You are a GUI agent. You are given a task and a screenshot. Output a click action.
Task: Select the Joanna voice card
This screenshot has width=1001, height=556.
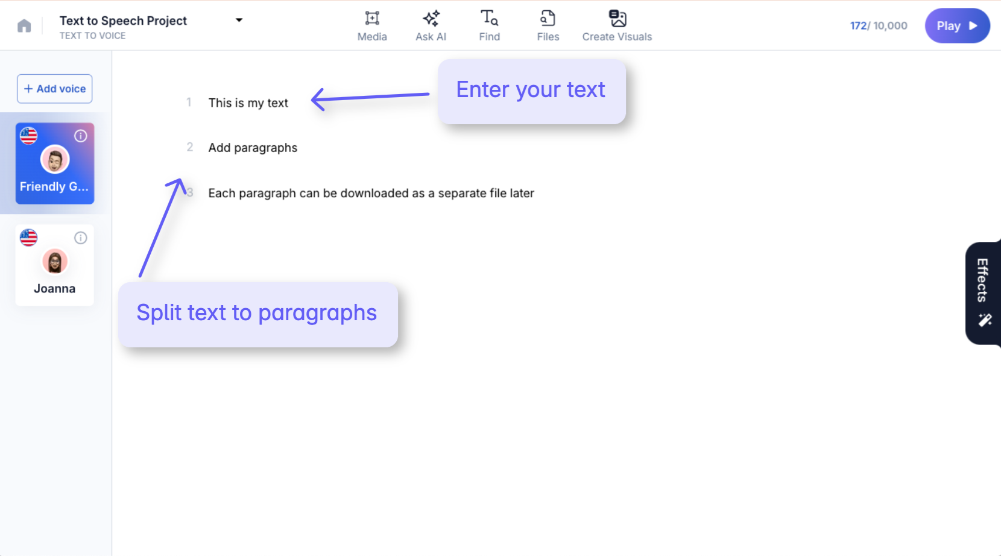click(x=55, y=265)
